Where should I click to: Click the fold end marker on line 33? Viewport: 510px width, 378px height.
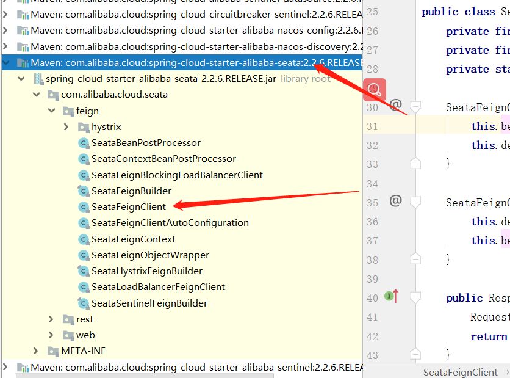click(415, 164)
